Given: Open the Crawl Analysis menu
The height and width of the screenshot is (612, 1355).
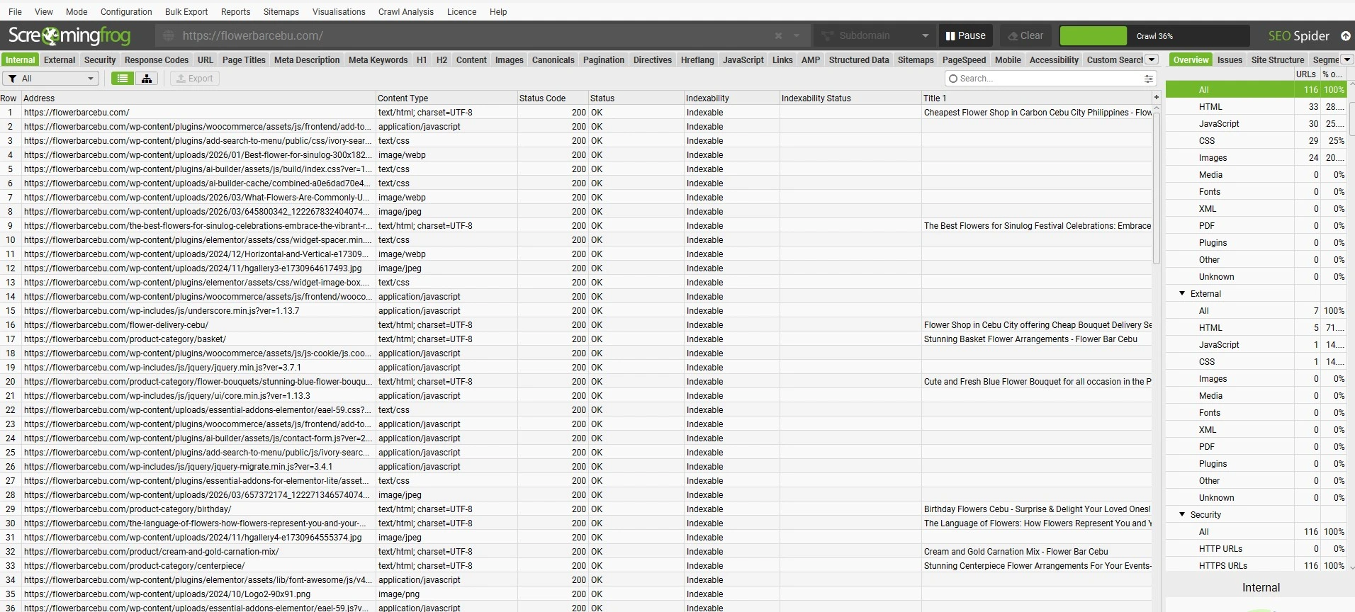Looking at the screenshot, I should coord(405,11).
